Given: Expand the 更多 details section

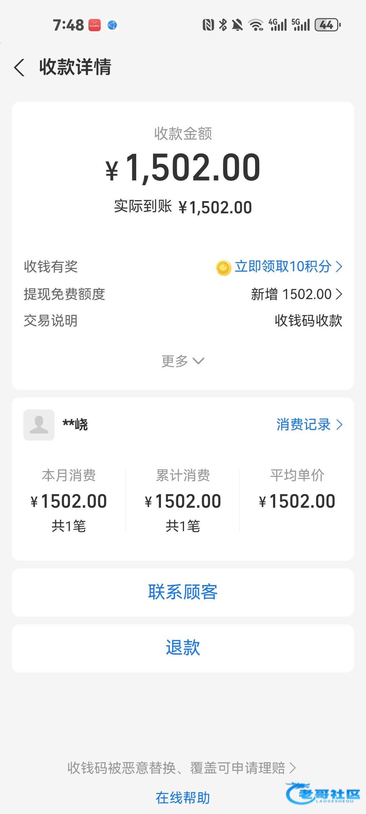Looking at the screenshot, I should pyautogui.click(x=183, y=361).
